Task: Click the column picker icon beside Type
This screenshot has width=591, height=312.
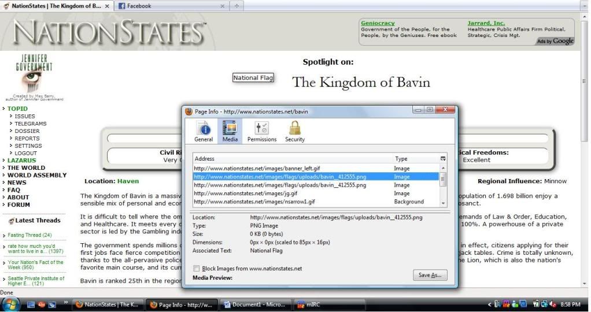Action: click(x=443, y=158)
